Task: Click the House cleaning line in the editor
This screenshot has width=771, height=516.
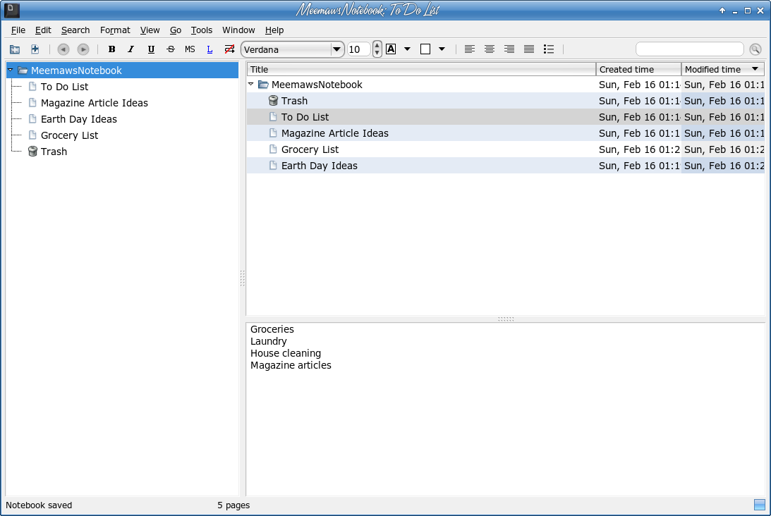Action: (286, 353)
